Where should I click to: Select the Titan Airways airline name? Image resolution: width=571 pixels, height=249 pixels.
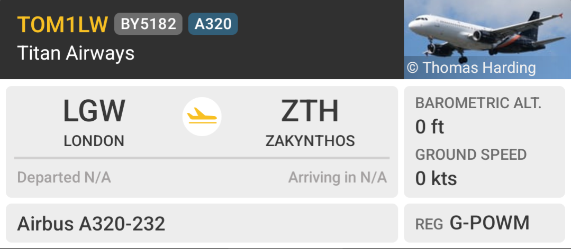click(76, 53)
